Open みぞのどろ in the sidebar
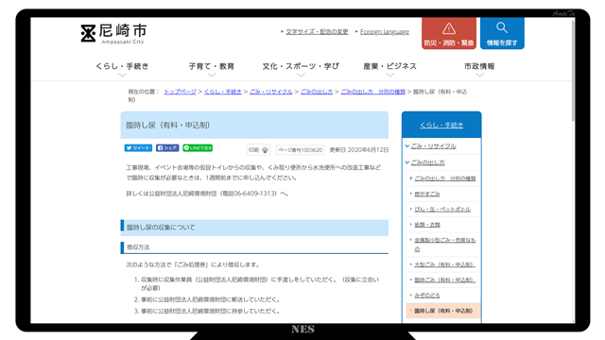 click(427, 296)
